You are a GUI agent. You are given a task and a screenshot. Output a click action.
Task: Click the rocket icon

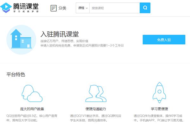[159, 93]
